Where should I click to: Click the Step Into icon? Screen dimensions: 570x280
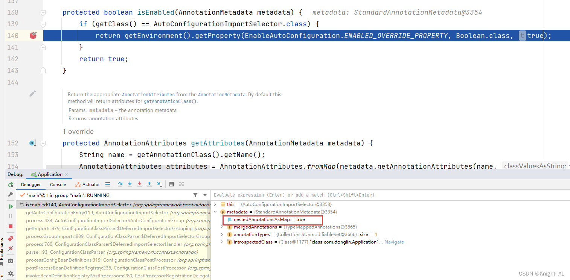[x=130, y=184]
